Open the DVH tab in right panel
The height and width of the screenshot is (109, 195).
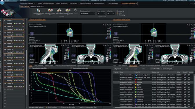(115, 65)
